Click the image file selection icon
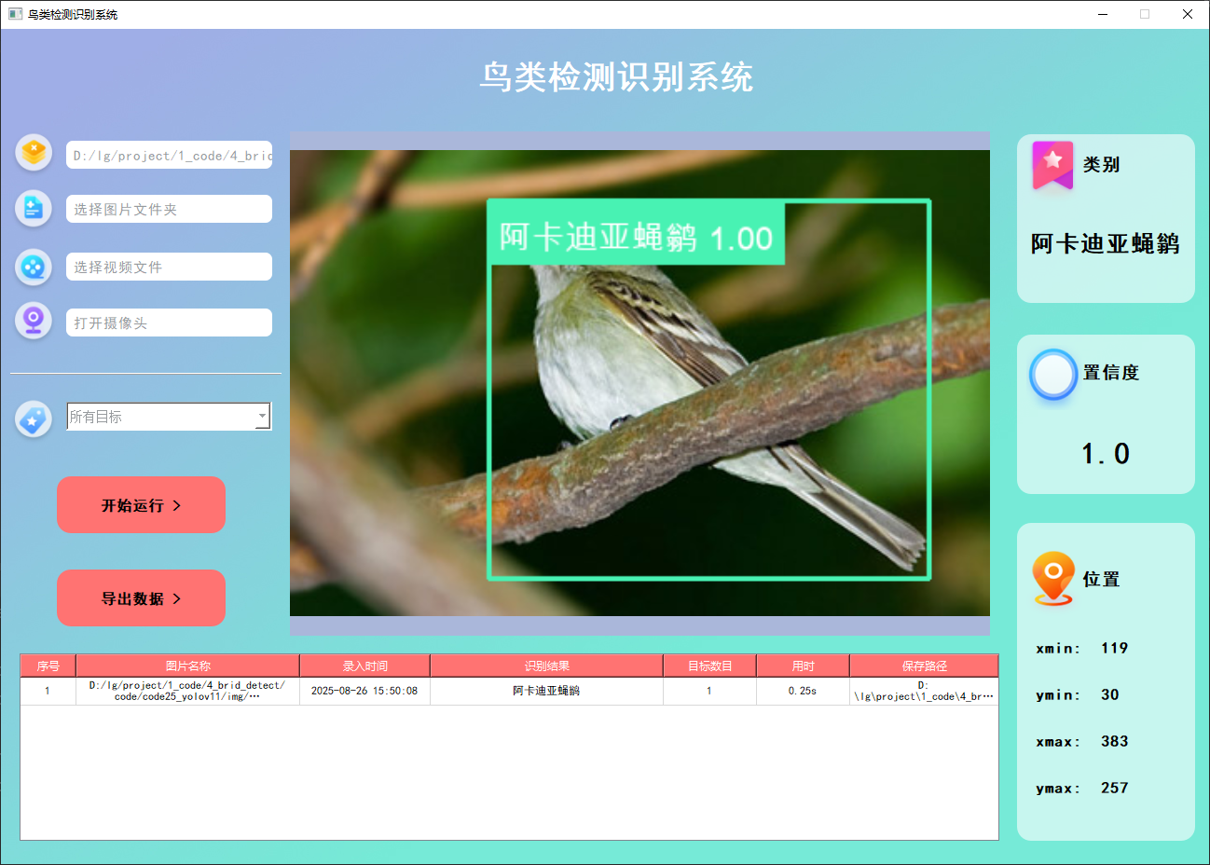This screenshot has height=865, width=1210. (34, 153)
